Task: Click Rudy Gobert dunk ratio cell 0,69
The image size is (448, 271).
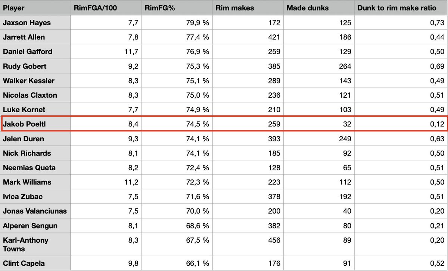Action: [401, 66]
